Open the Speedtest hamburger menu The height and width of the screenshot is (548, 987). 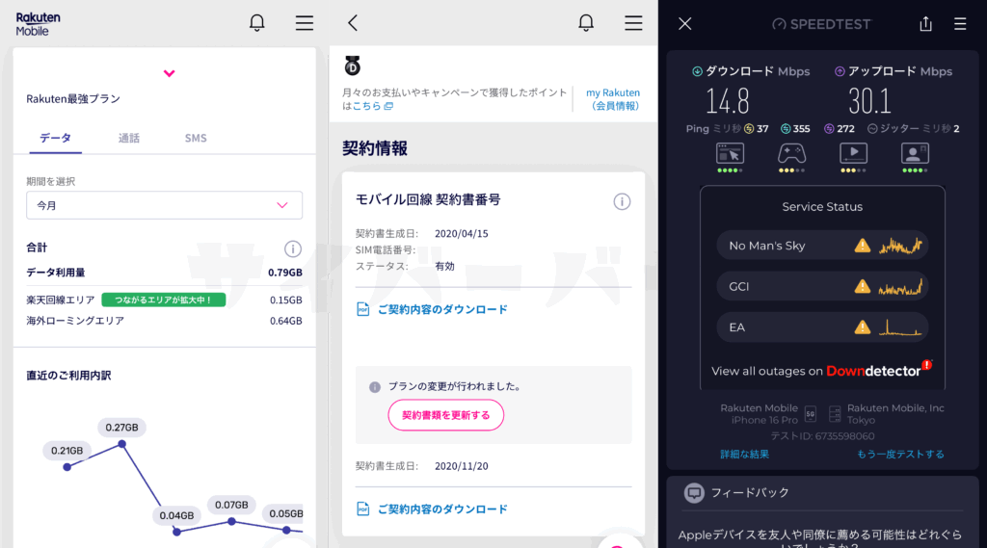pyautogui.click(x=960, y=24)
